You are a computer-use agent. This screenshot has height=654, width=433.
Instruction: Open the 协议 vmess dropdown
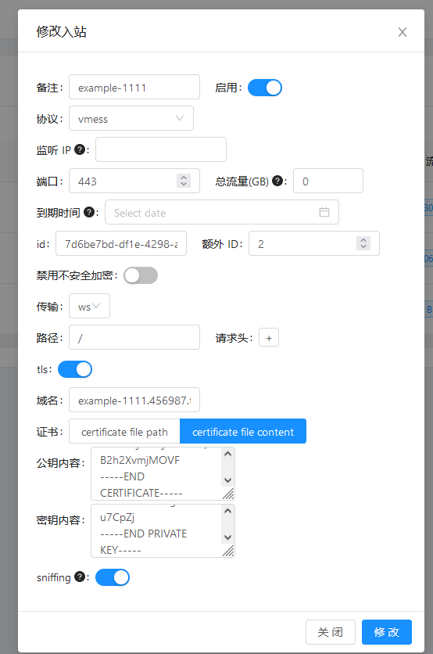(x=131, y=118)
